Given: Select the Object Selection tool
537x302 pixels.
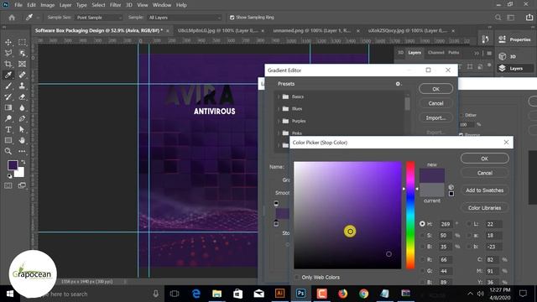Looking at the screenshot, I should coord(23,53).
